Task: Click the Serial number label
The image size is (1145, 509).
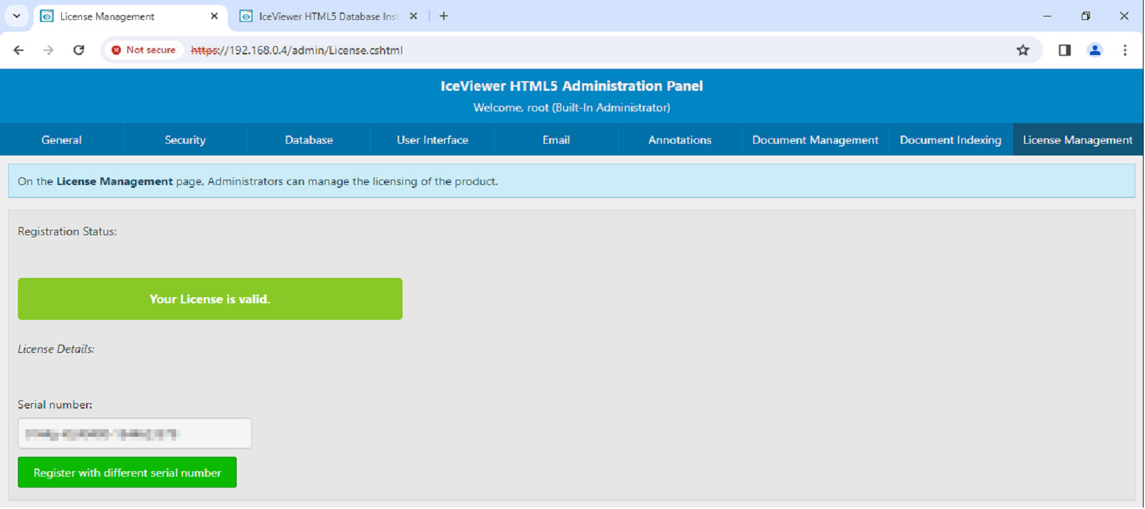Action: click(55, 405)
